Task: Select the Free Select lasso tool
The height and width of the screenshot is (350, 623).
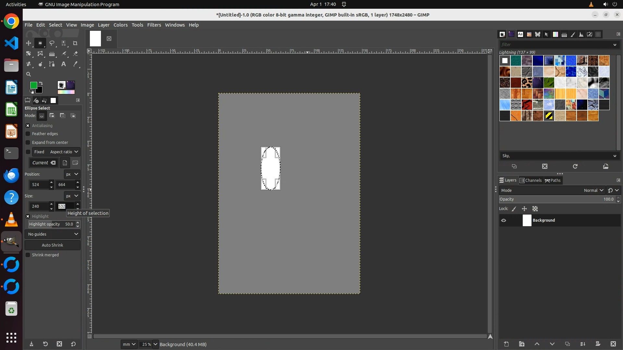Action: point(52,43)
